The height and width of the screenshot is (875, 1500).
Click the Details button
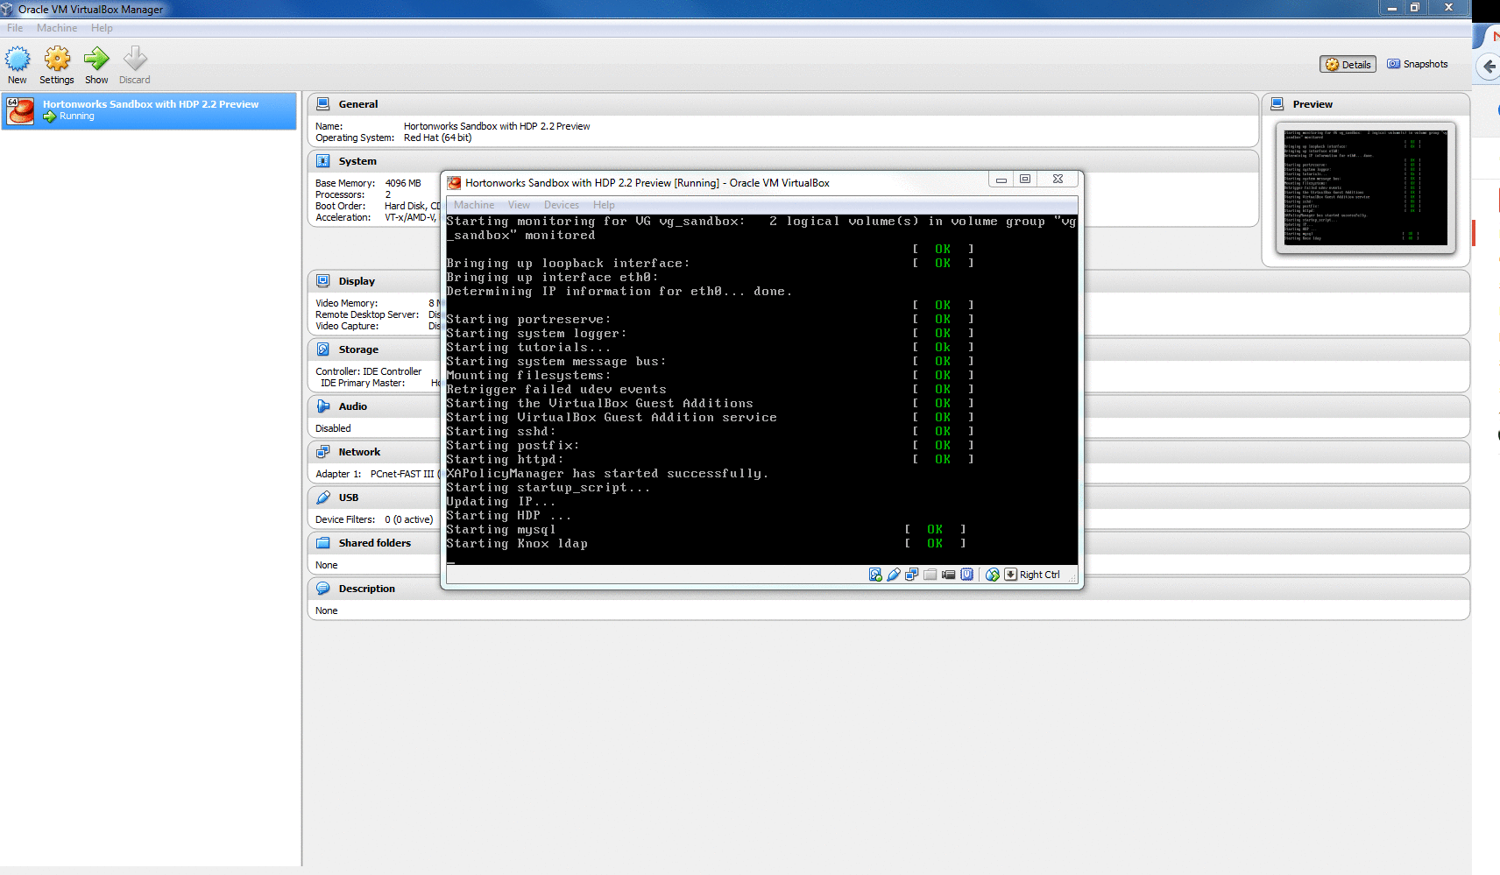(1348, 64)
